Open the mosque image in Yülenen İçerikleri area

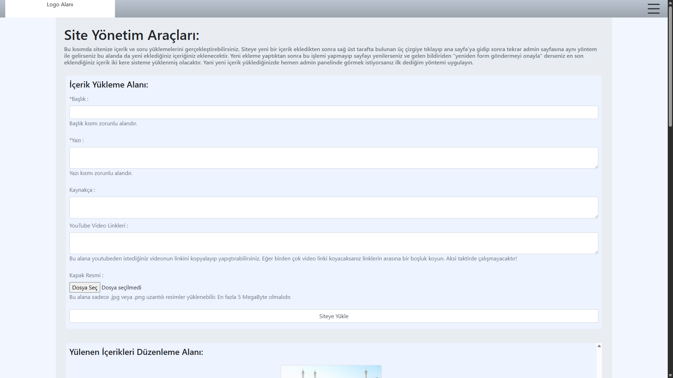(331, 371)
